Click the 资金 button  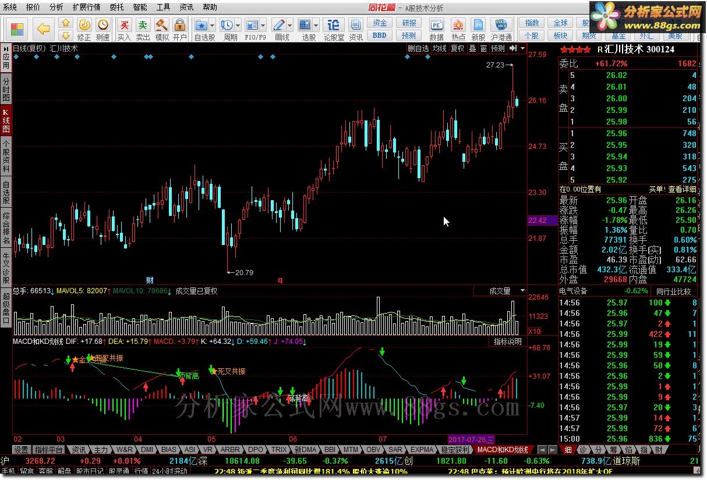(x=380, y=23)
